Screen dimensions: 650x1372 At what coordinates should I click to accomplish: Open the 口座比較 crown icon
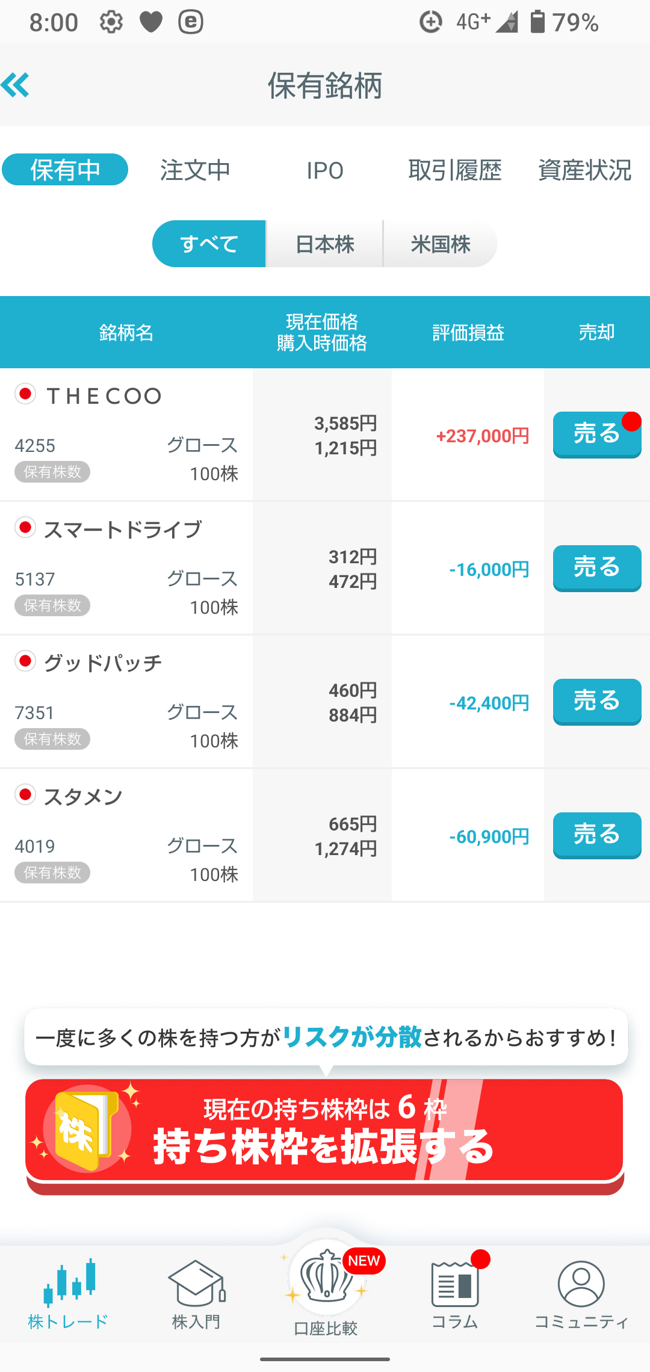[326, 1276]
